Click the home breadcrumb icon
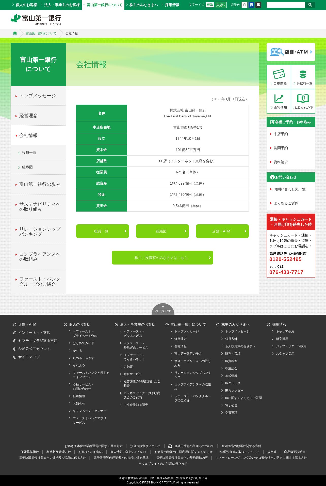 click(x=15, y=33)
